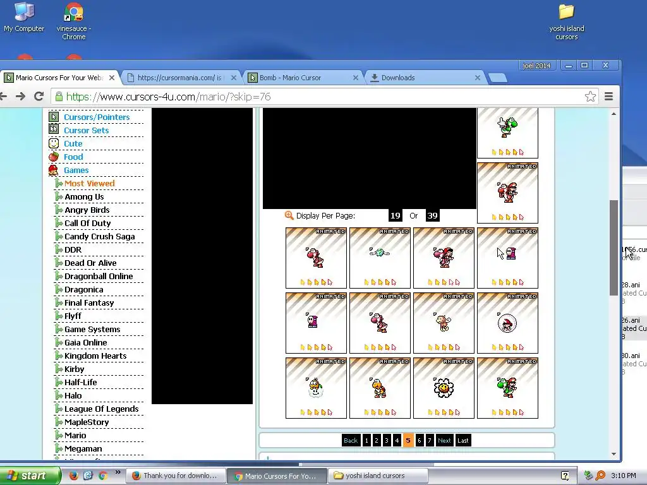Close the Bomb - Mario Cursor tab
This screenshot has width=647, height=485.
point(356,78)
